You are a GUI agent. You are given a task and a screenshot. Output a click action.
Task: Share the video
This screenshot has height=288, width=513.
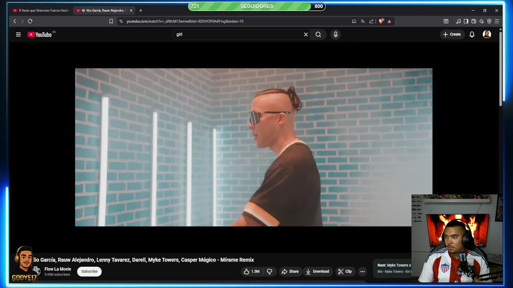(290, 272)
